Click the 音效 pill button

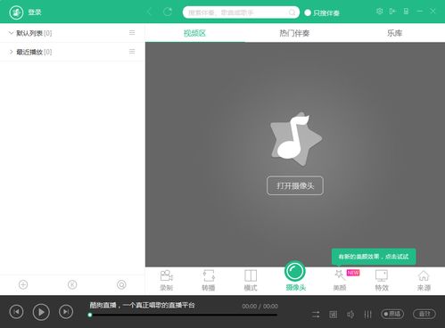pos(424,314)
